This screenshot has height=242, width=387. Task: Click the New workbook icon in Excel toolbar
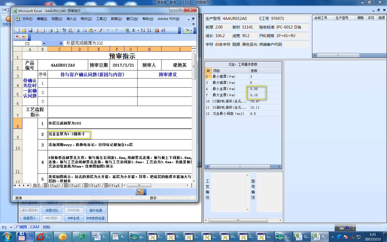[x=18, y=30]
